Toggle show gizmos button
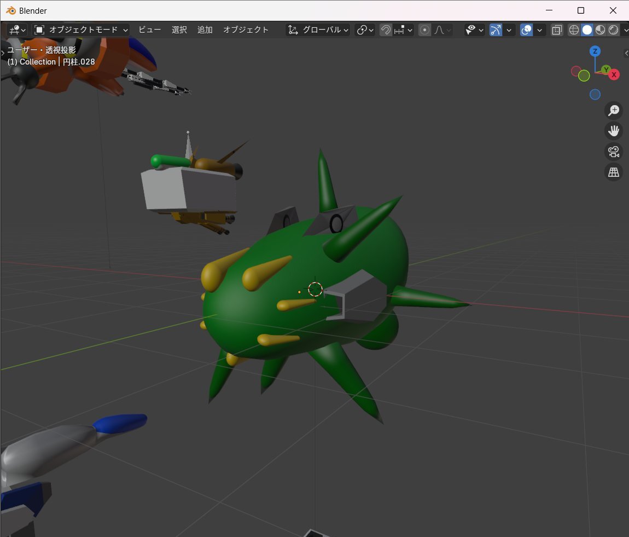The height and width of the screenshot is (537, 629). pyautogui.click(x=496, y=30)
